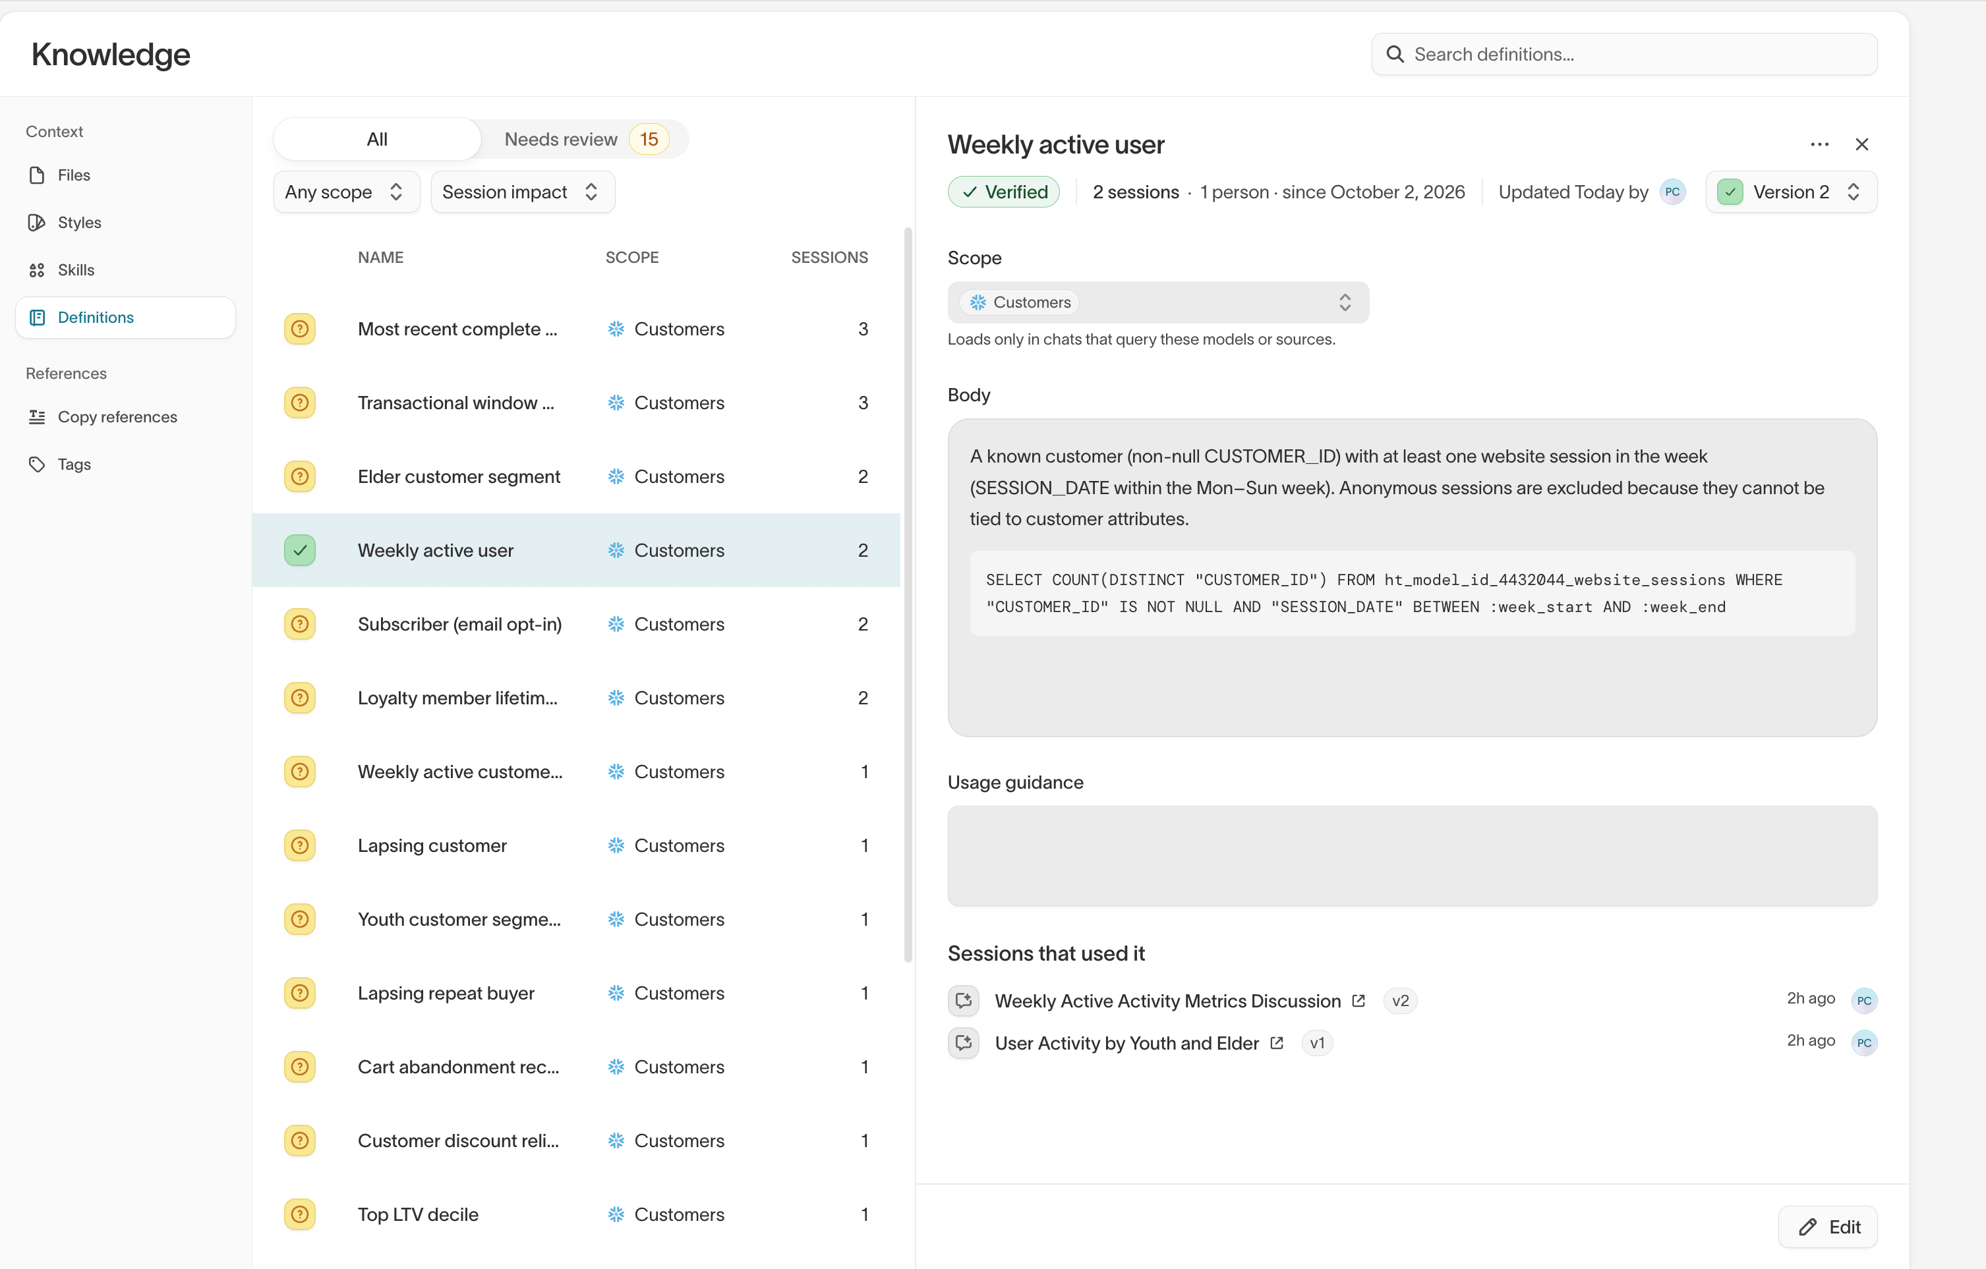The image size is (1986, 1269).
Task: Click needs-review icon for Subscriber (email opt-in)
Action: [x=299, y=624]
